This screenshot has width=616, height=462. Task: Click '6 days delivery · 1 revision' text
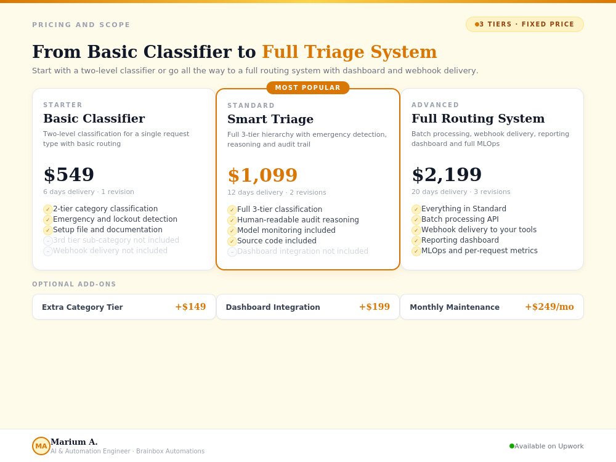coord(89,192)
